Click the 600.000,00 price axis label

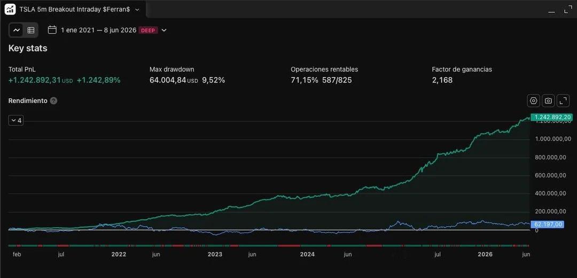pos(550,175)
